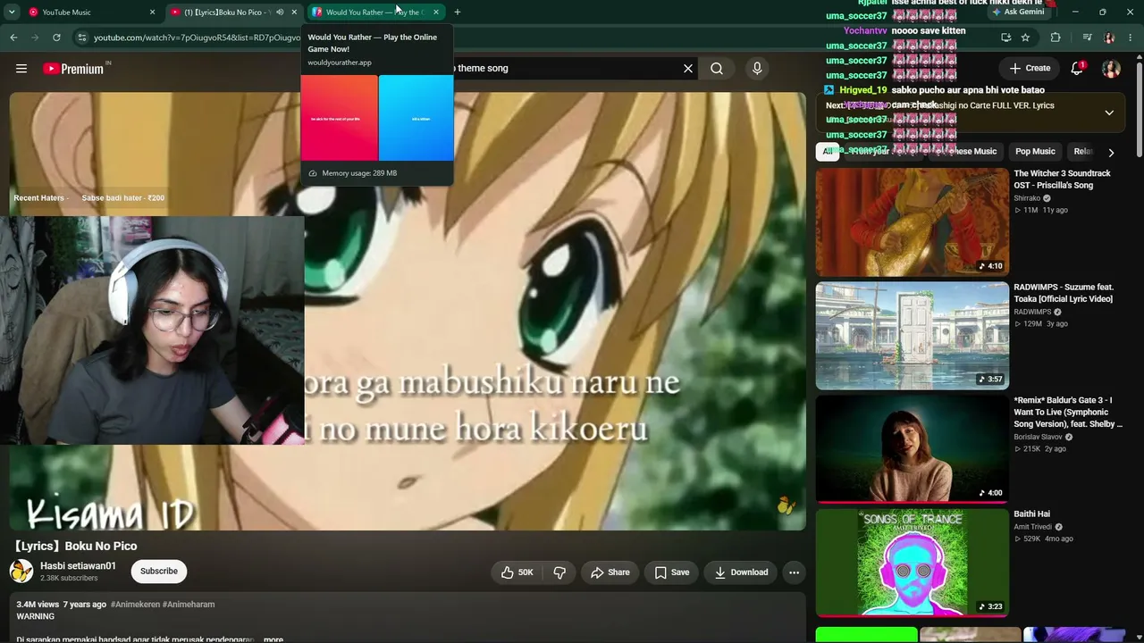Visit the Amit Trivedi channel

click(x=1033, y=527)
